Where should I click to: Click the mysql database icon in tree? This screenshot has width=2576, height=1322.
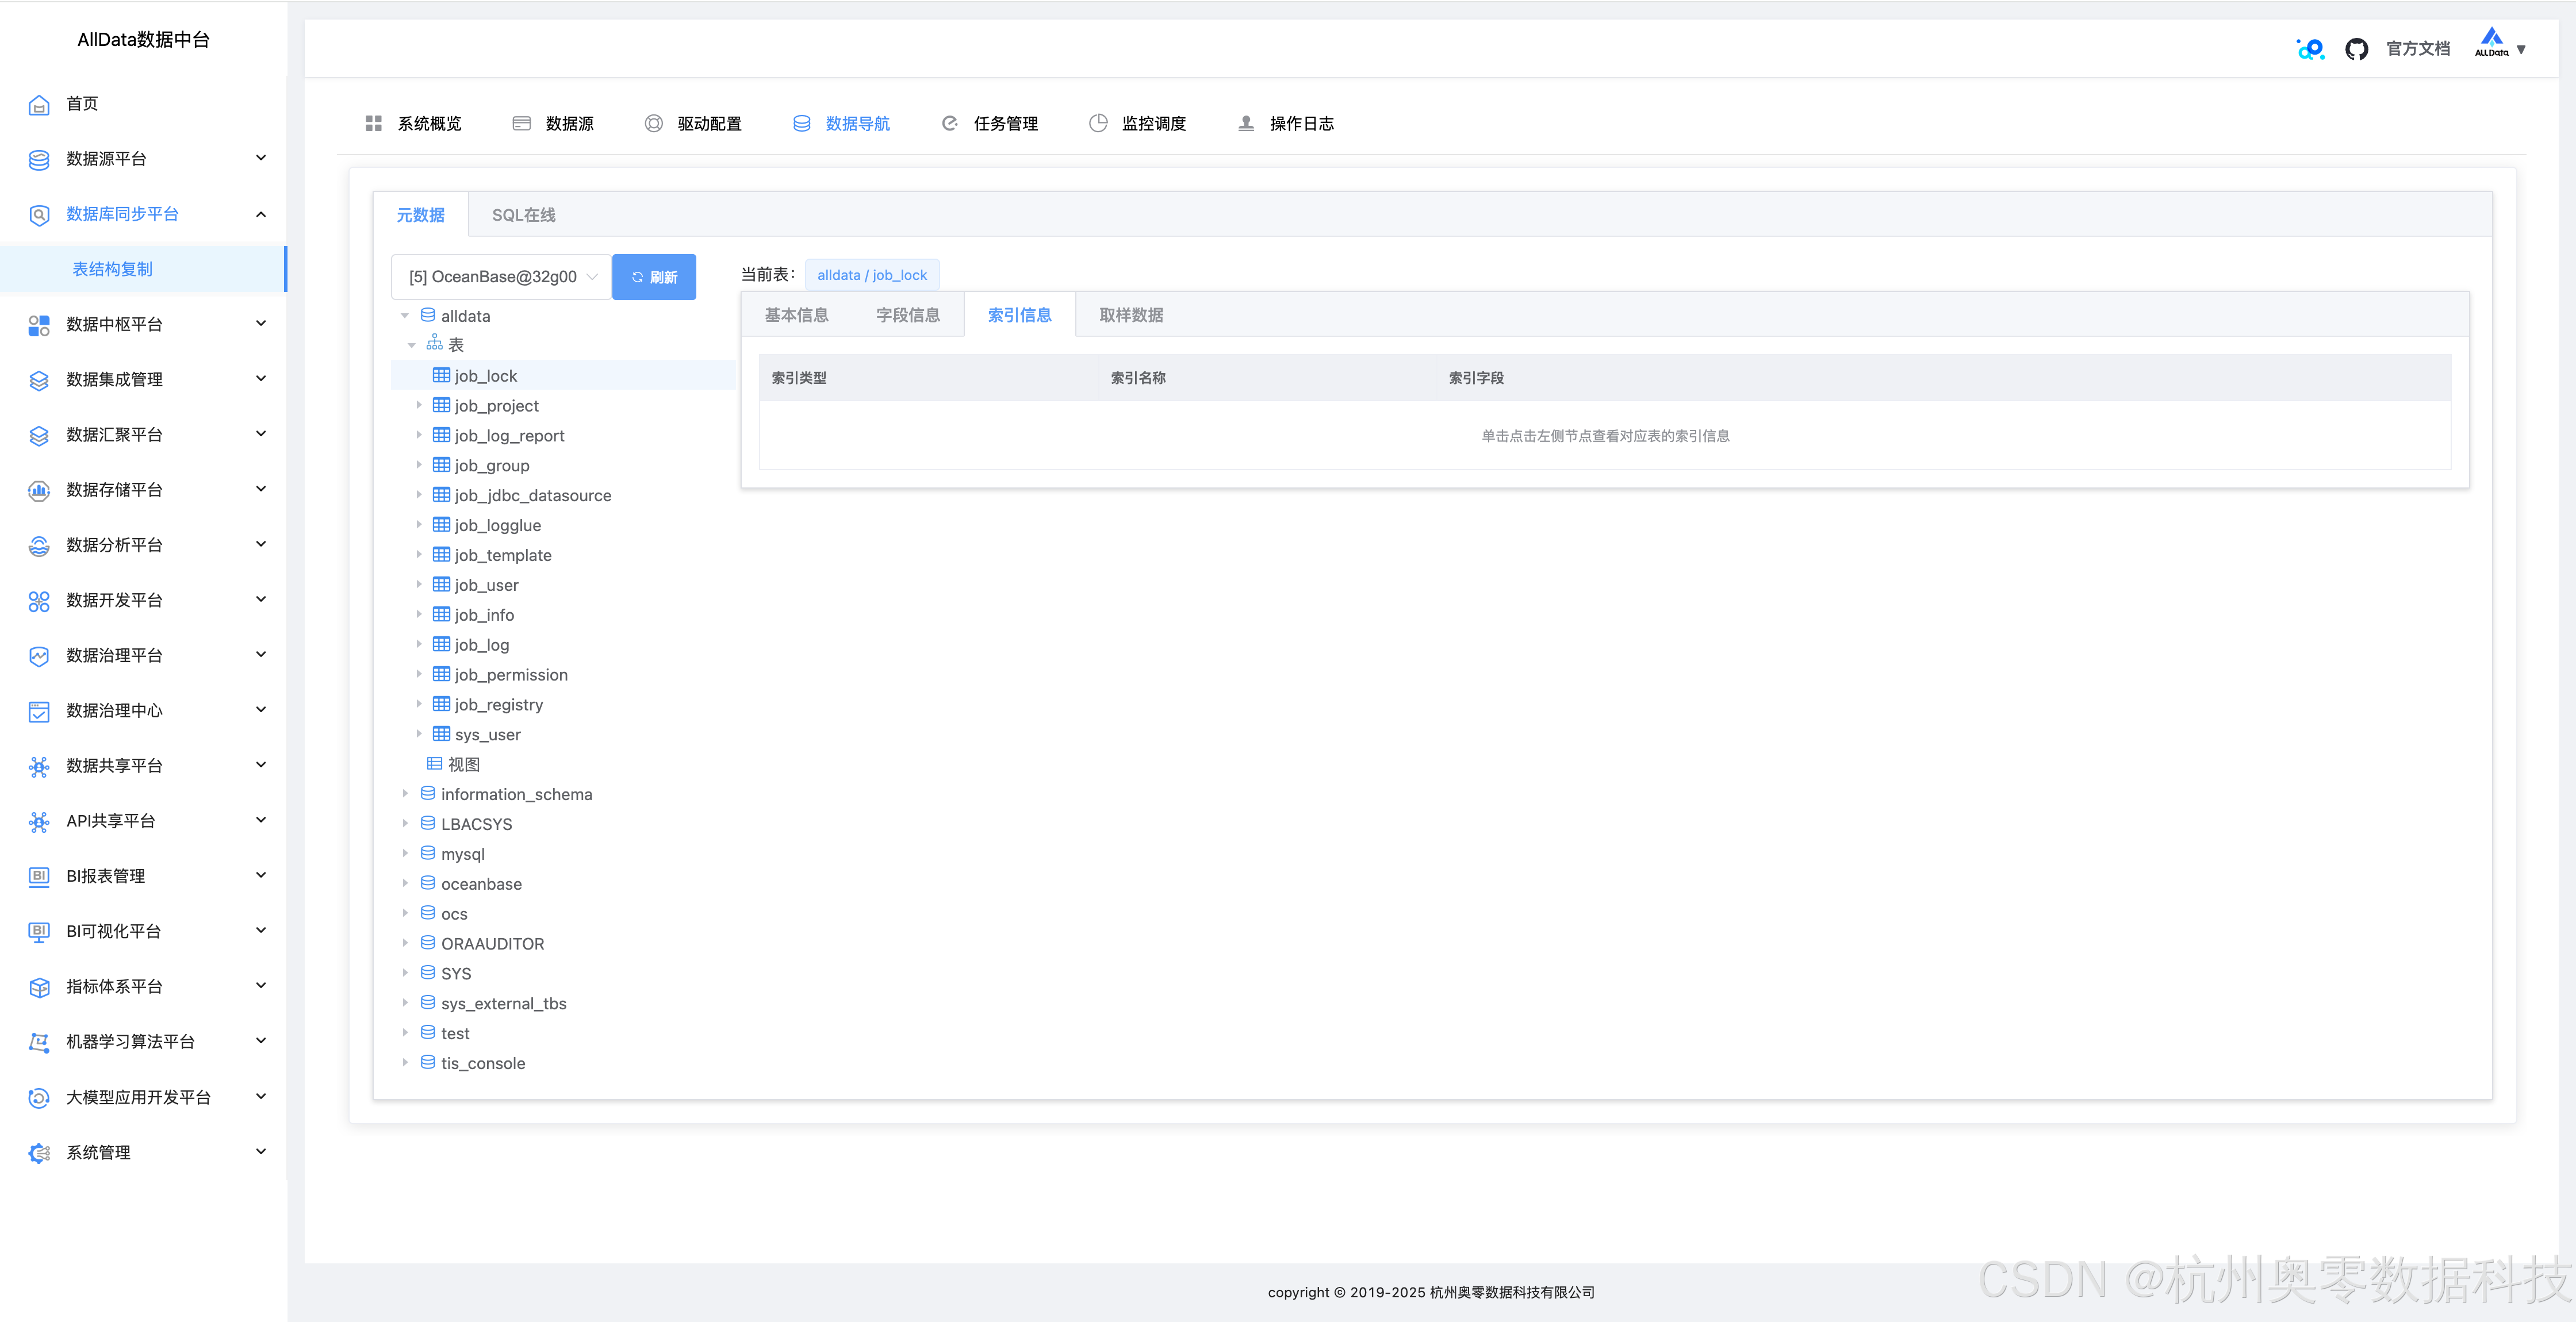click(428, 853)
